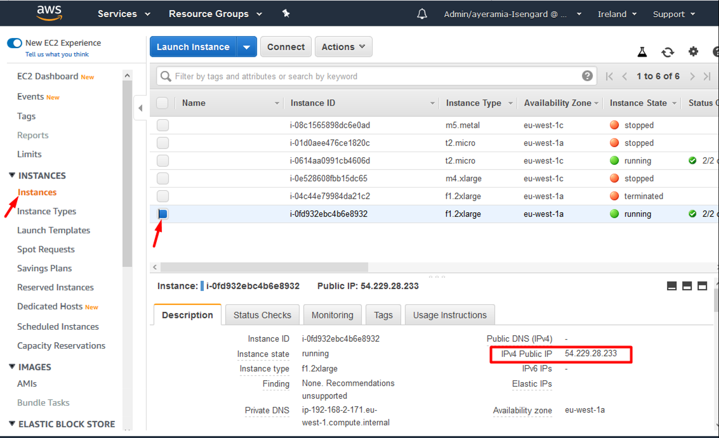This screenshot has width=719, height=438.
Task: Click status check icon for i-0614aa0991cb4606d
Action: (x=692, y=161)
